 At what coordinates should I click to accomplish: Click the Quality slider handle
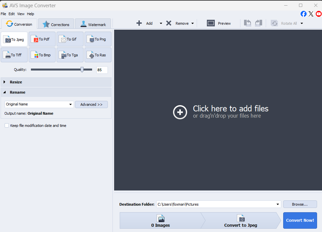(82, 70)
